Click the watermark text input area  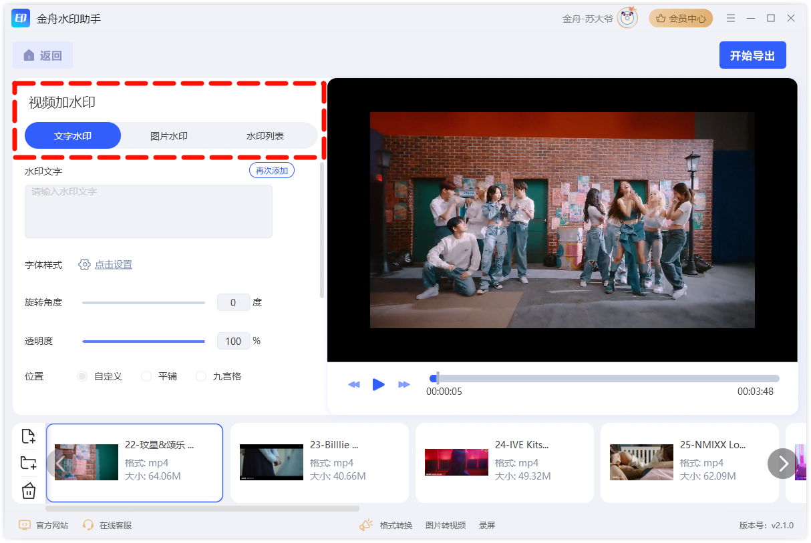tap(148, 211)
